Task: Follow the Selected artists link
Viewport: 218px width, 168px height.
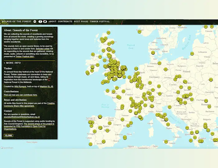Action: [43, 49]
